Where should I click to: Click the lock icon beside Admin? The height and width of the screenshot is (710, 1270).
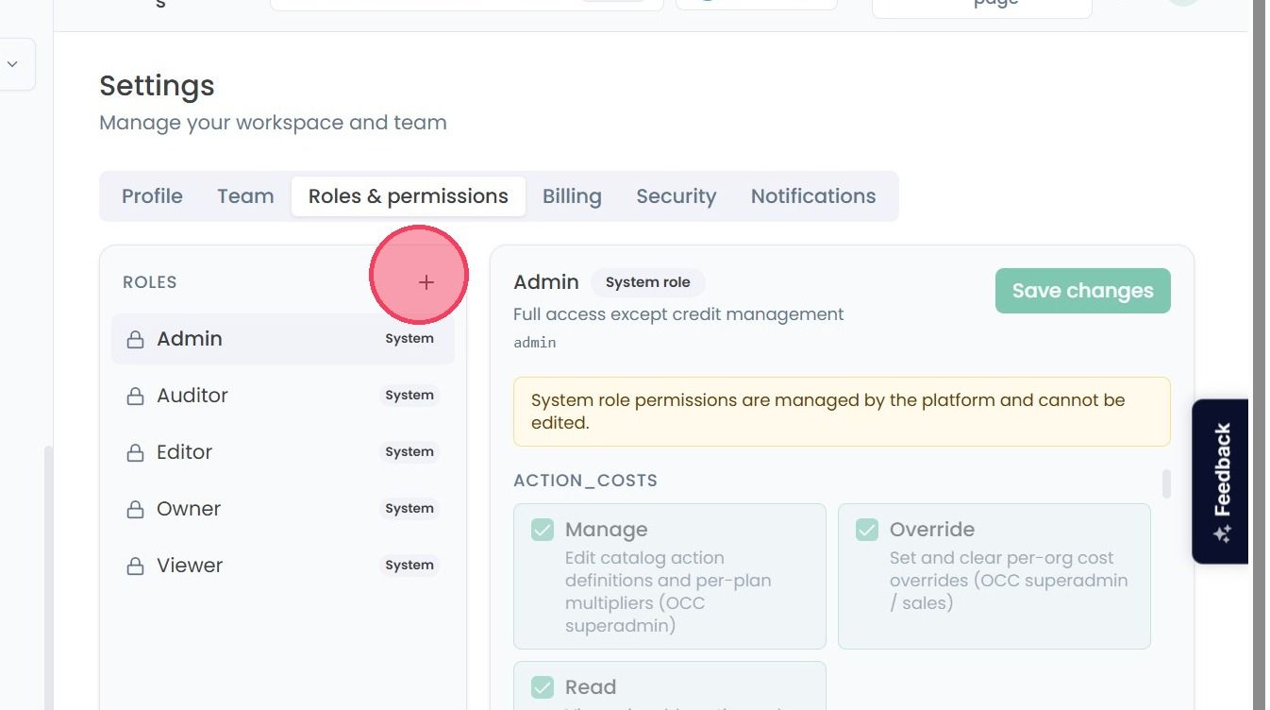pos(136,339)
